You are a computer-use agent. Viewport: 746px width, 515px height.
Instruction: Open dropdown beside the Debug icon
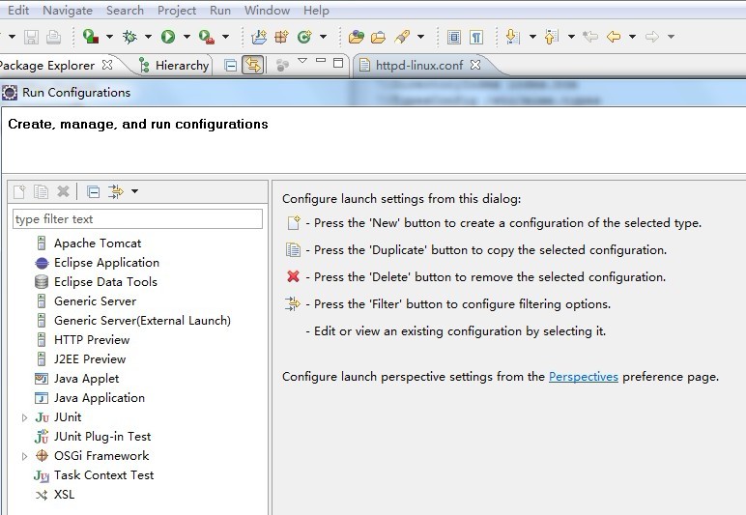(x=148, y=37)
